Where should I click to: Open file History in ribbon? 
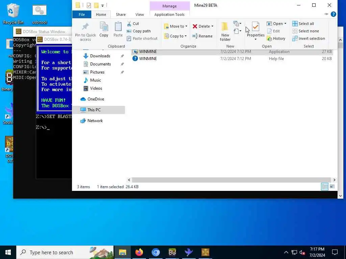[x=276, y=38]
